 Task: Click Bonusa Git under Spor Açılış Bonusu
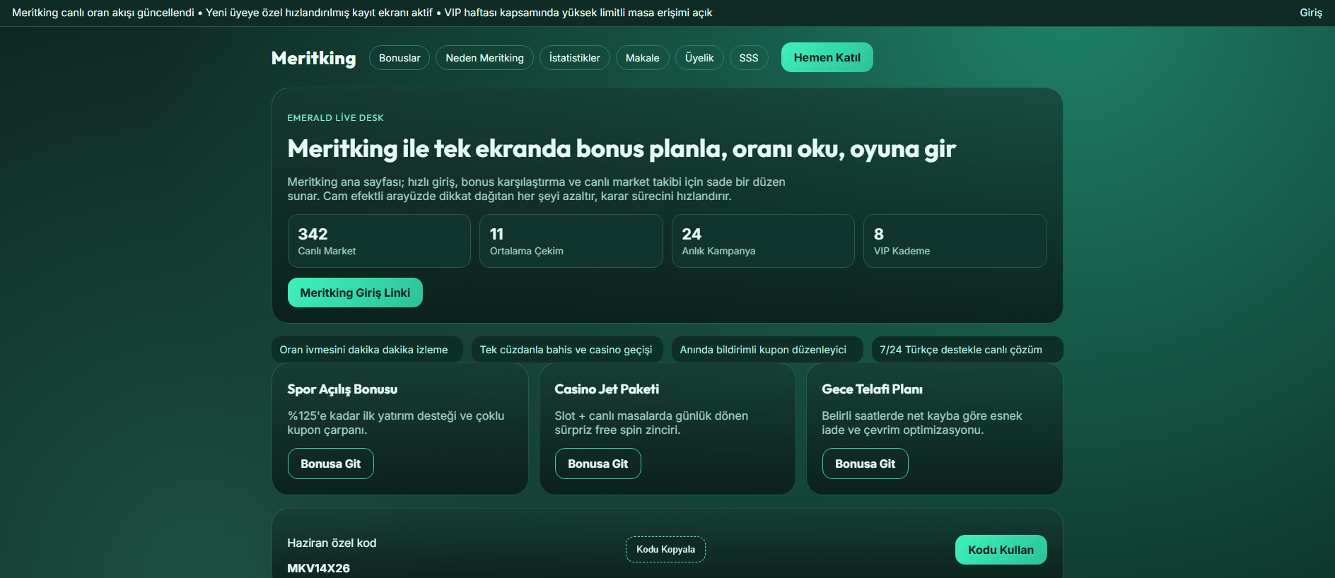tap(331, 464)
